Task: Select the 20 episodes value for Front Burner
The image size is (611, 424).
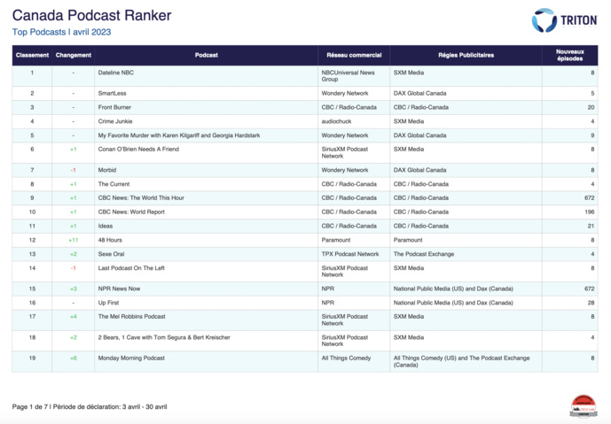Action: click(591, 107)
